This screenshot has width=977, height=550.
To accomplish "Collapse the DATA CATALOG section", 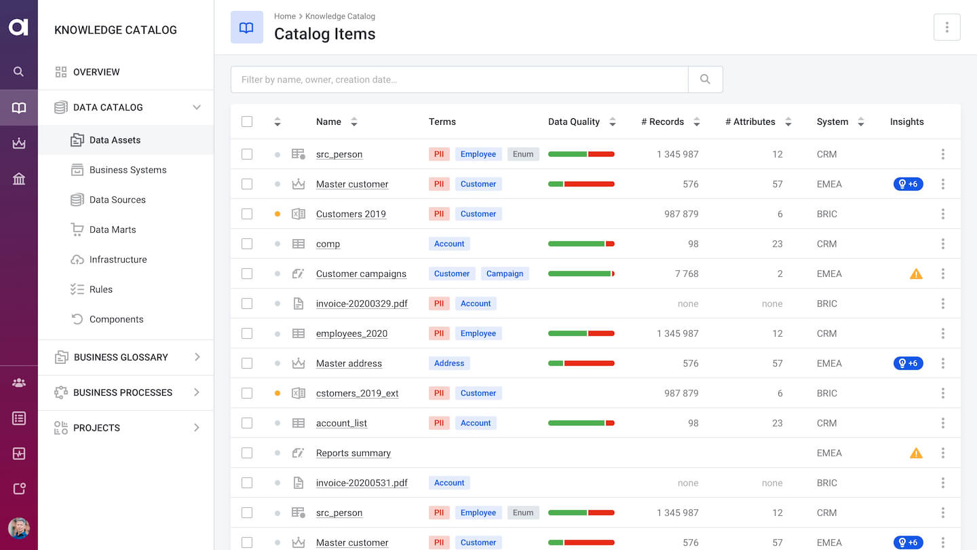I will click(x=196, y=107).
